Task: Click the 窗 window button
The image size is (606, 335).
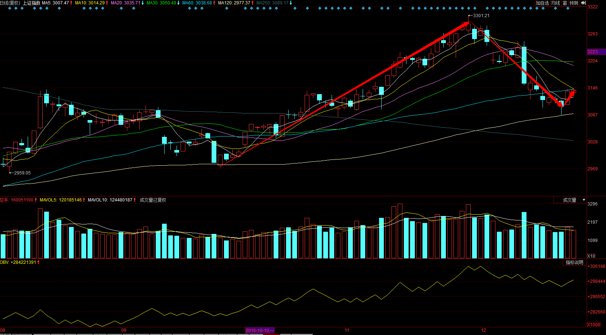Action: (x=565, y=3)
